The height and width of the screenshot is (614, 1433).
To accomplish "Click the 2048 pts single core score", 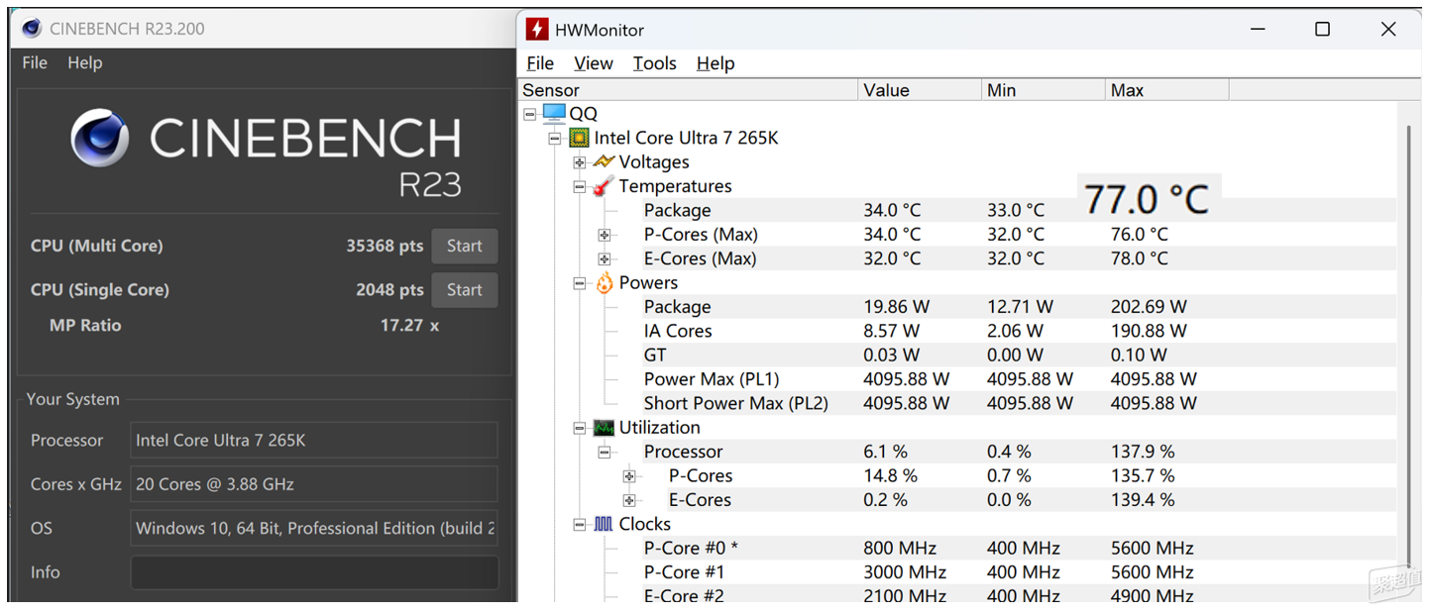I will (389, 290).
